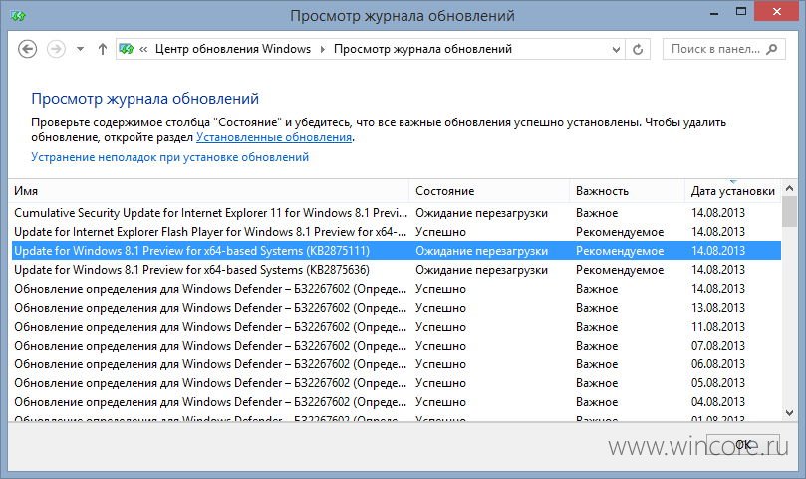The image size is (806, 479).
Task: Select the KB2875111 update row
Action: [396, 251]
